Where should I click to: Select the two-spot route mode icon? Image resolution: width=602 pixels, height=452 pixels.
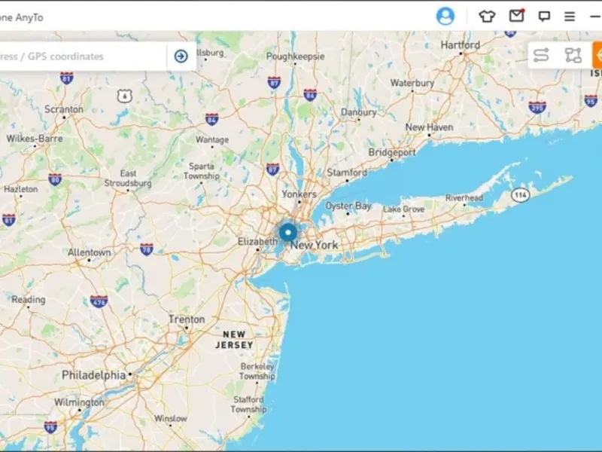(x=541, y=55)
